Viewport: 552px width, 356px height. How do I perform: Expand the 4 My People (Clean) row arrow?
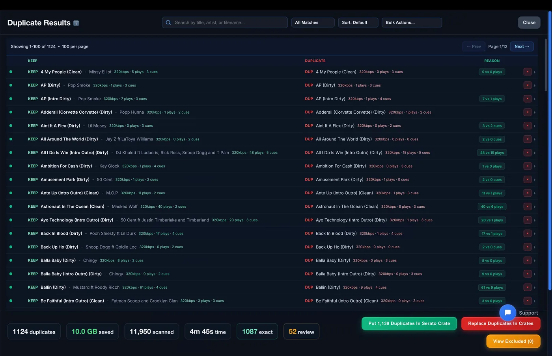535,72
